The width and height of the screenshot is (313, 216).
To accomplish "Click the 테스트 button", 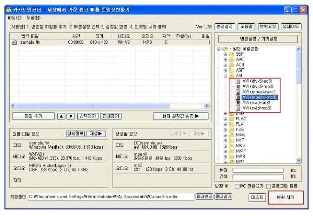I will click(x=257, y=197).
